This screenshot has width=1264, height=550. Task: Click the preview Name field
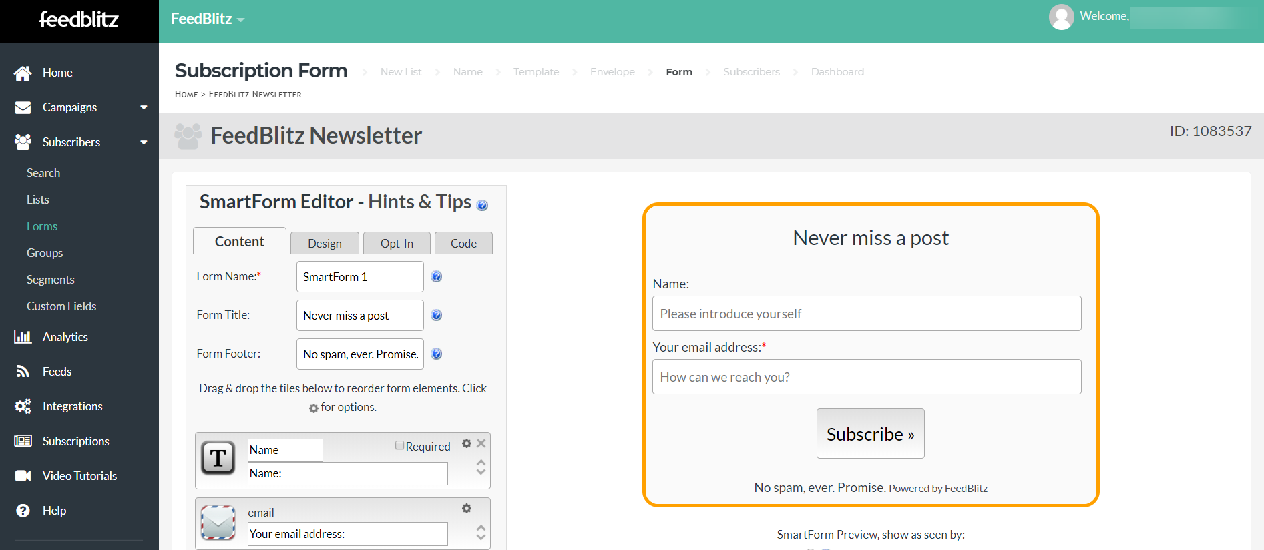click(x=867, y=314)
